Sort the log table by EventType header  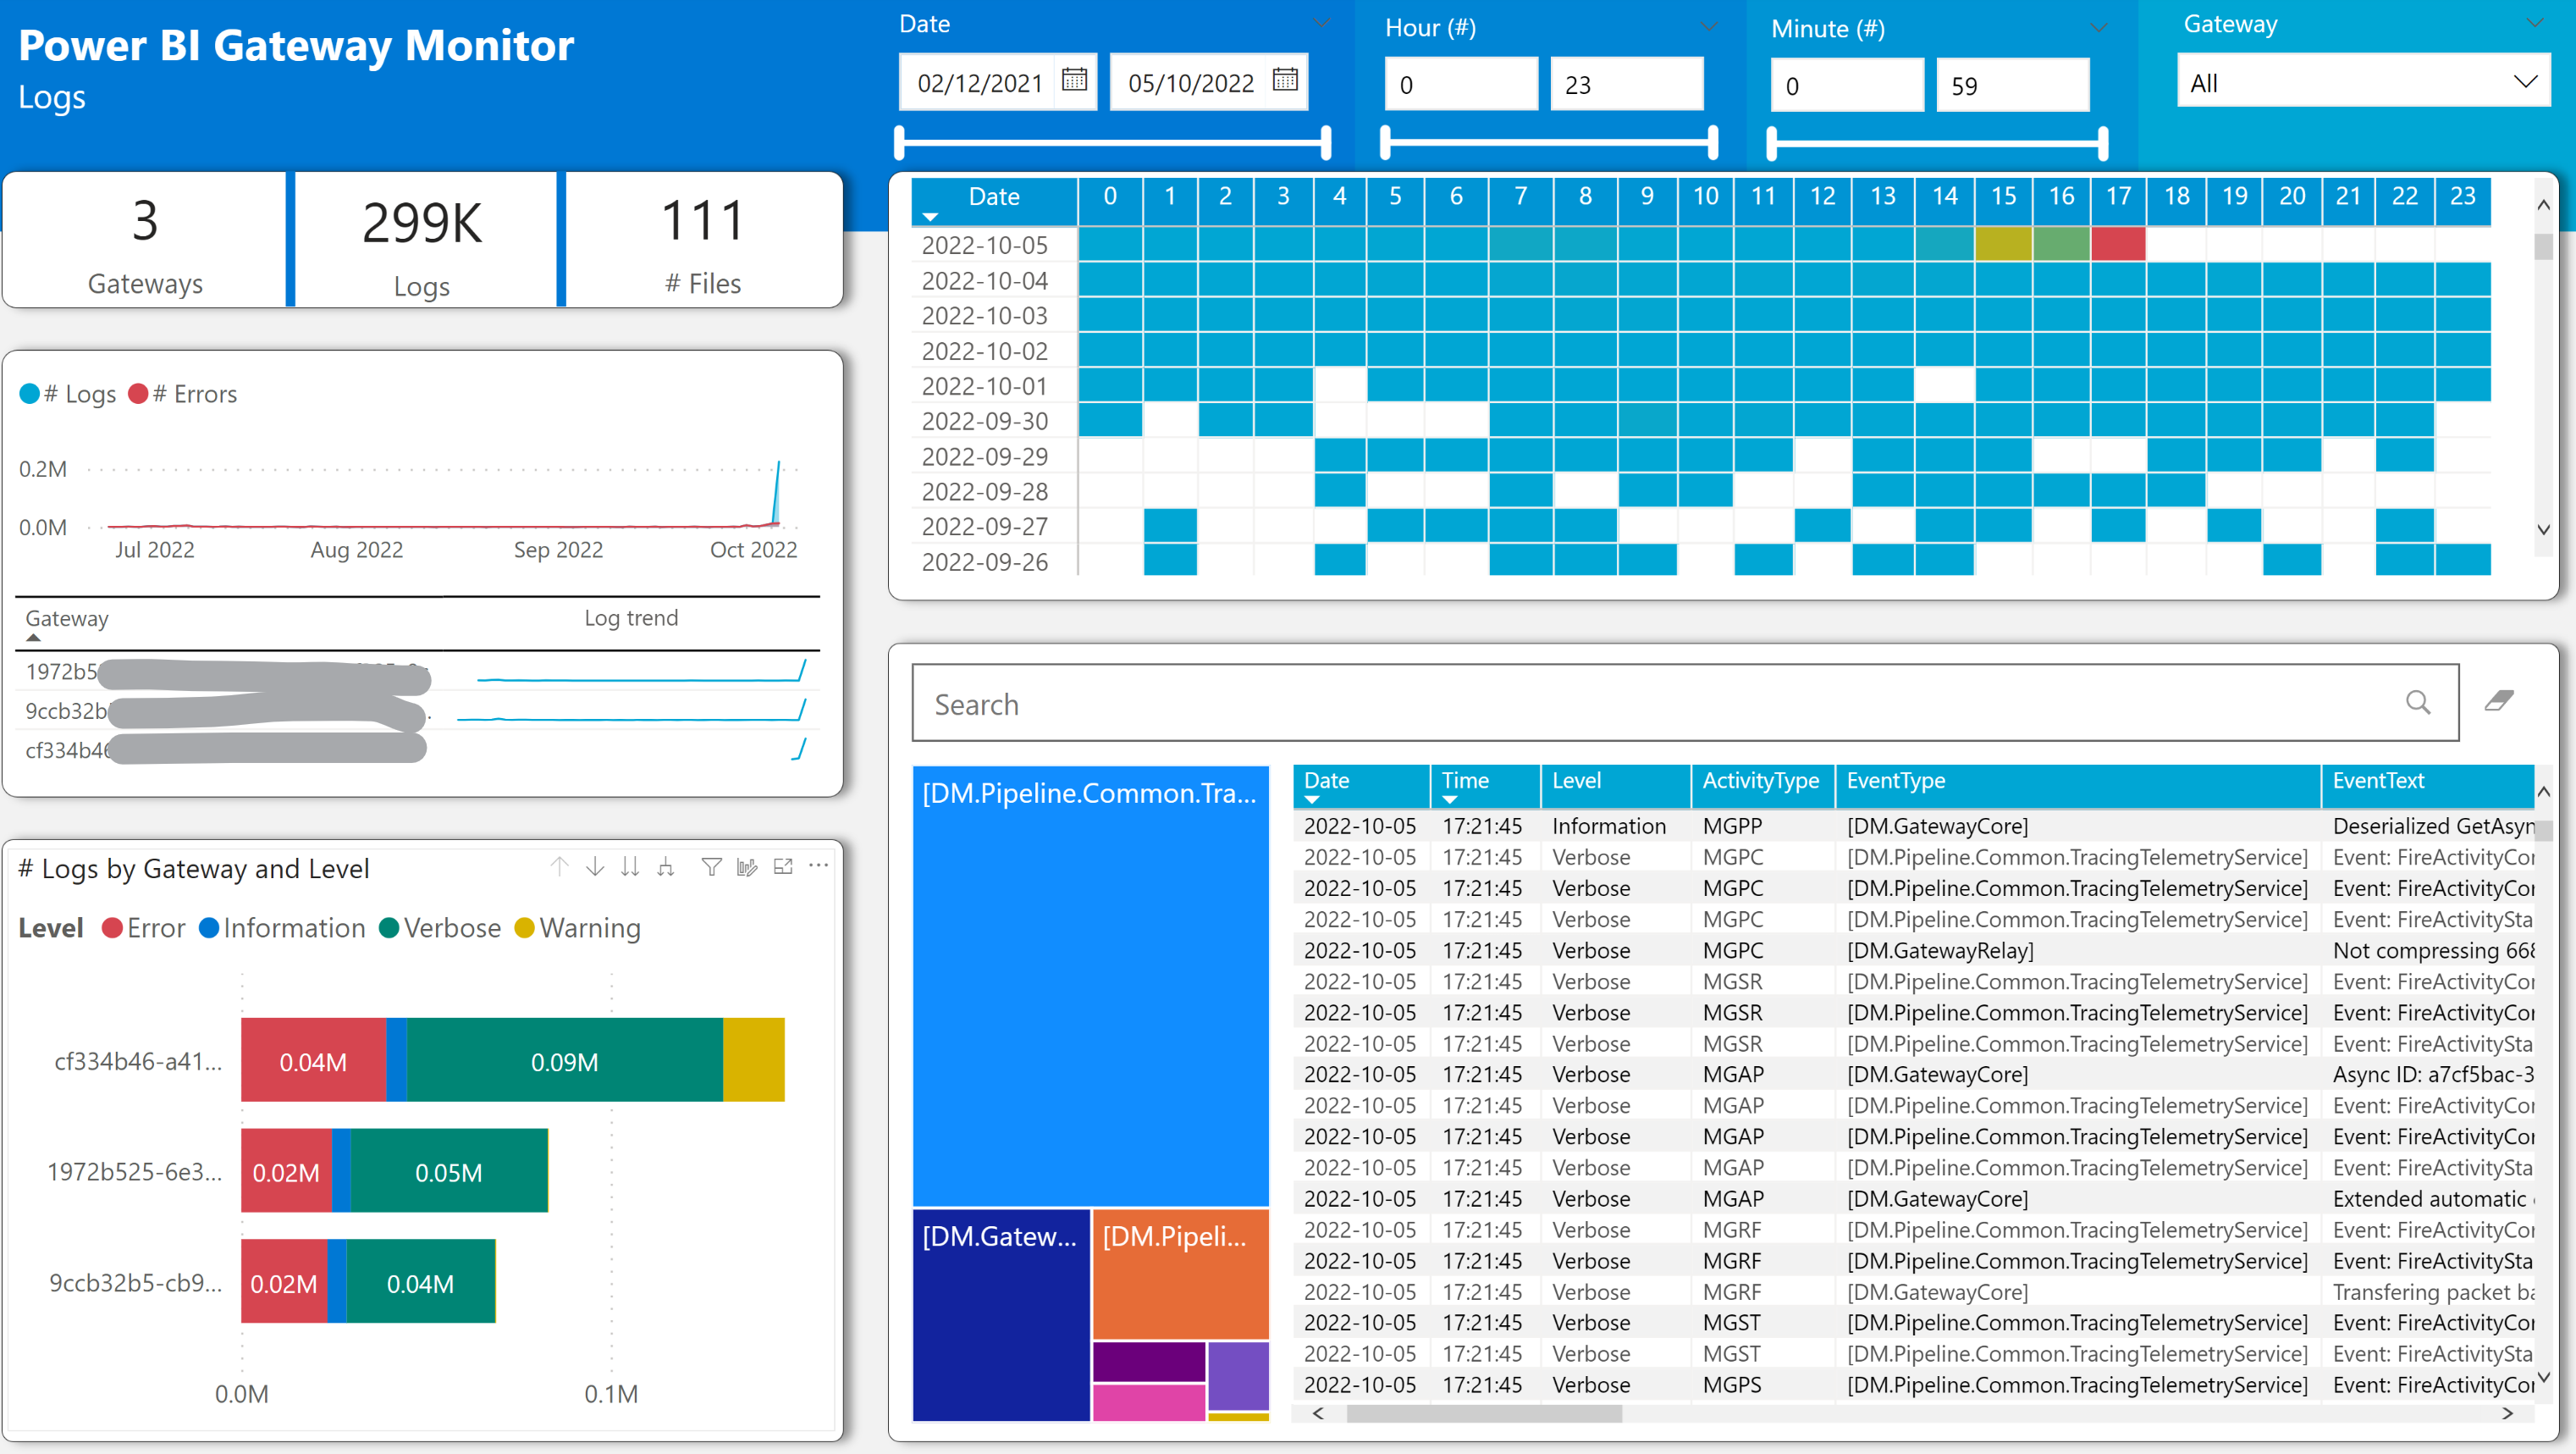point(1895,782)
